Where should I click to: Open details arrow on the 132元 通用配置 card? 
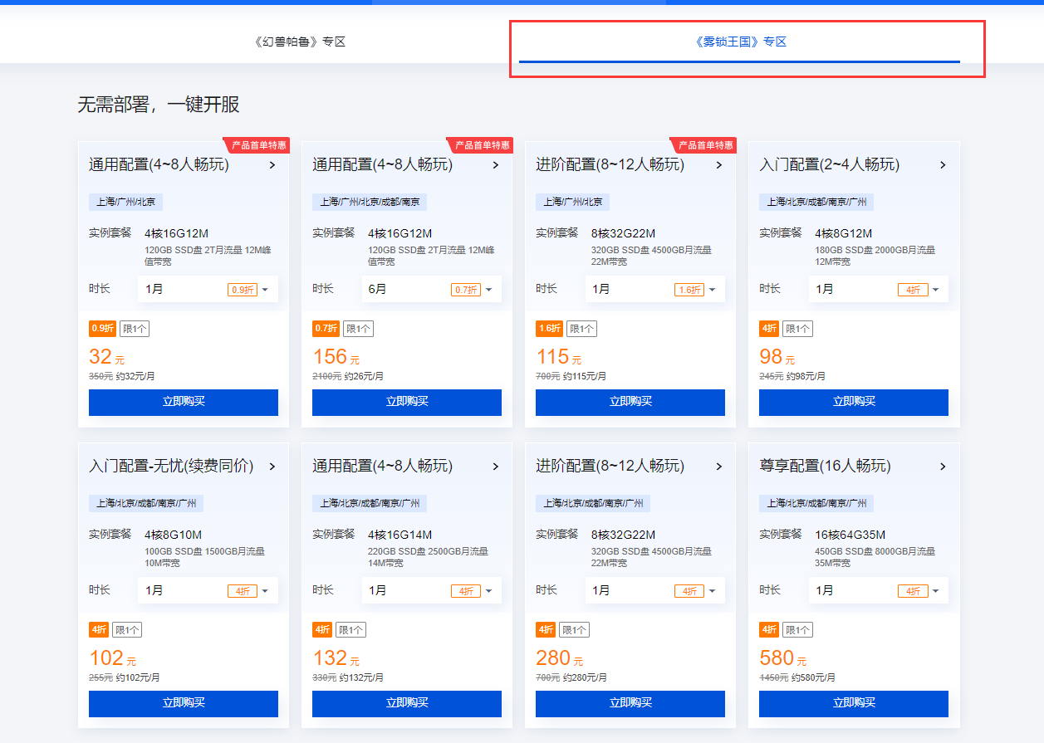(496, 467)
